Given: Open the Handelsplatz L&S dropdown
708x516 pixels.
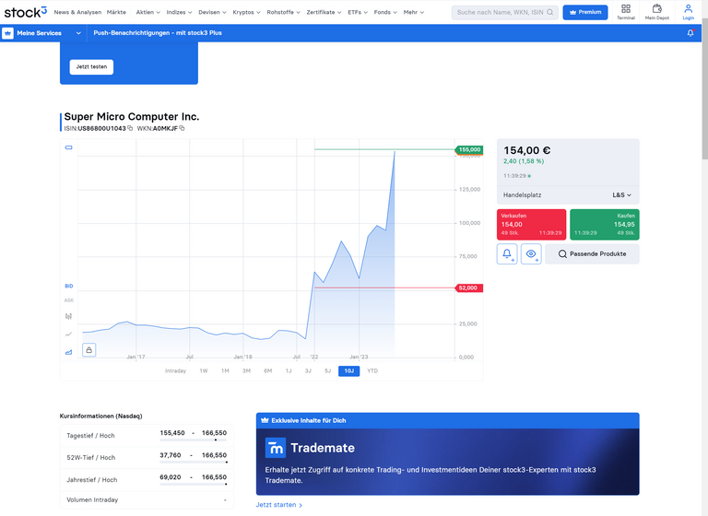Looking at the screenshot, I should pyautogui.click(x=621, y=195).
